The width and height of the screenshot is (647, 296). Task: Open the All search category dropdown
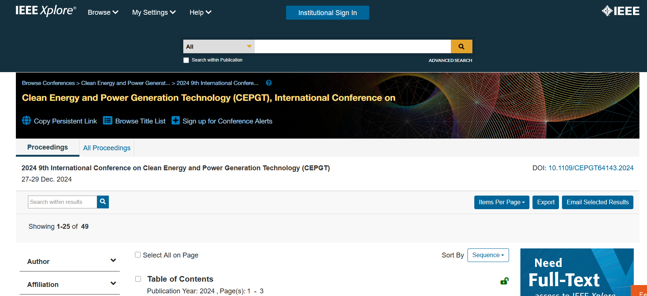[219, 46]
